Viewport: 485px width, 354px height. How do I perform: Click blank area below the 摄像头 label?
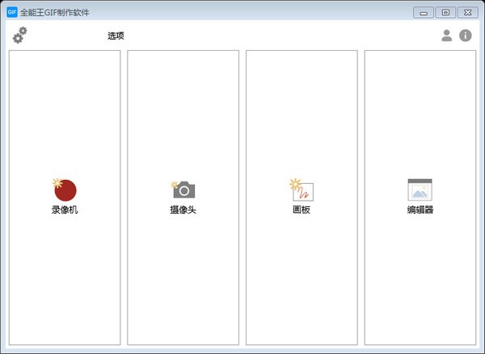[x=183, y=277]
